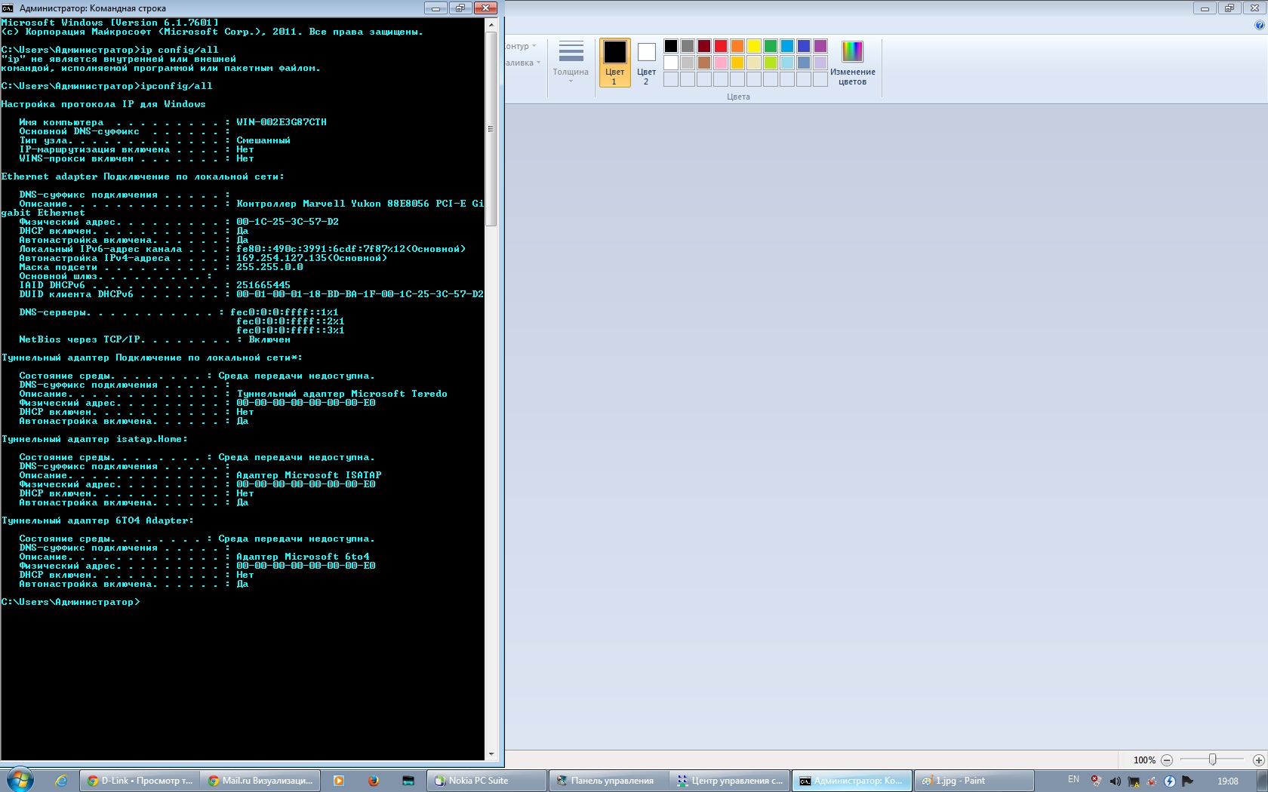Switch to Администратор command prompt taskbar button
The height and width of the screenshot is (792, 1268).
coord(852,781)
